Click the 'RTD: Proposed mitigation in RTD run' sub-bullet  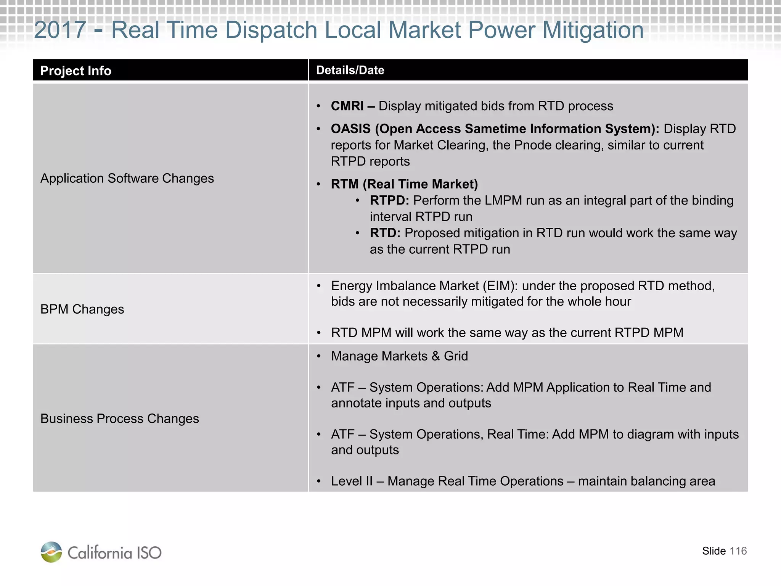click(x=553, y=241)
